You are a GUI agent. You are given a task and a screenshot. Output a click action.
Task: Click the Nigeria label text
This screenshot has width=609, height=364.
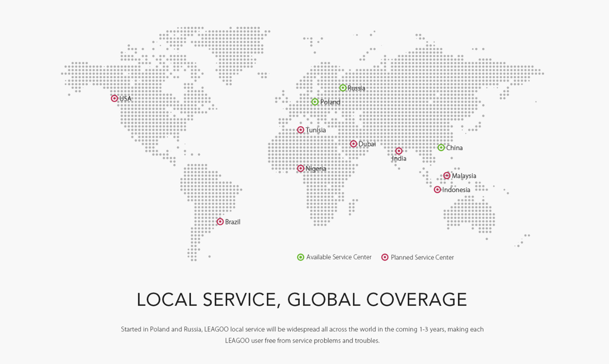click(316, 168)
